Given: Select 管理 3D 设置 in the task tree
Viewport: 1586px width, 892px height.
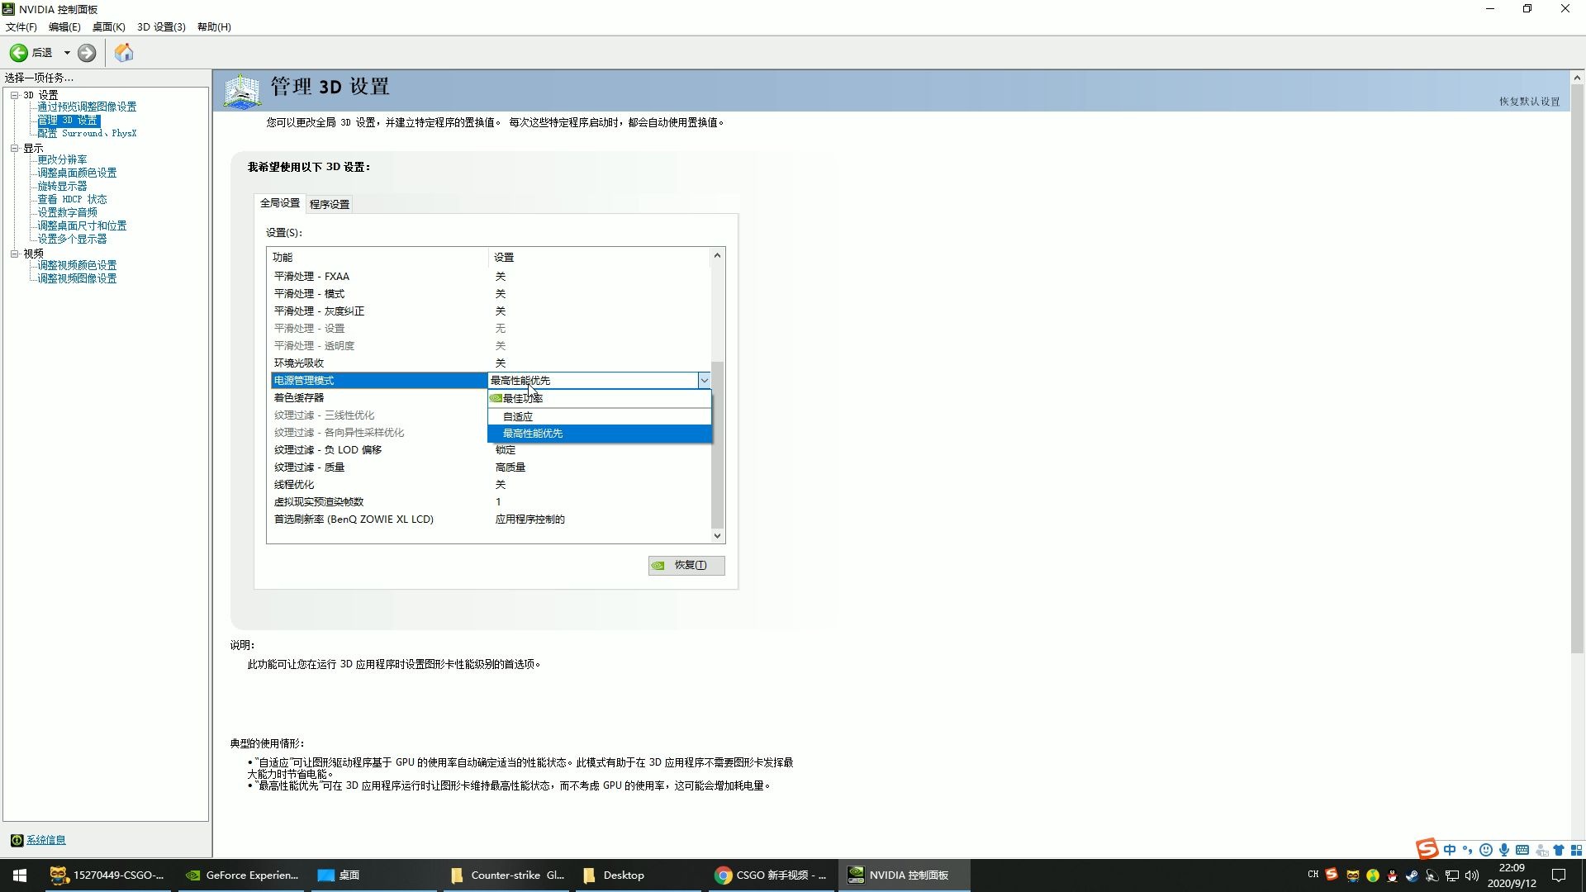Looking at the screenshot, I should tap(68, 120).
